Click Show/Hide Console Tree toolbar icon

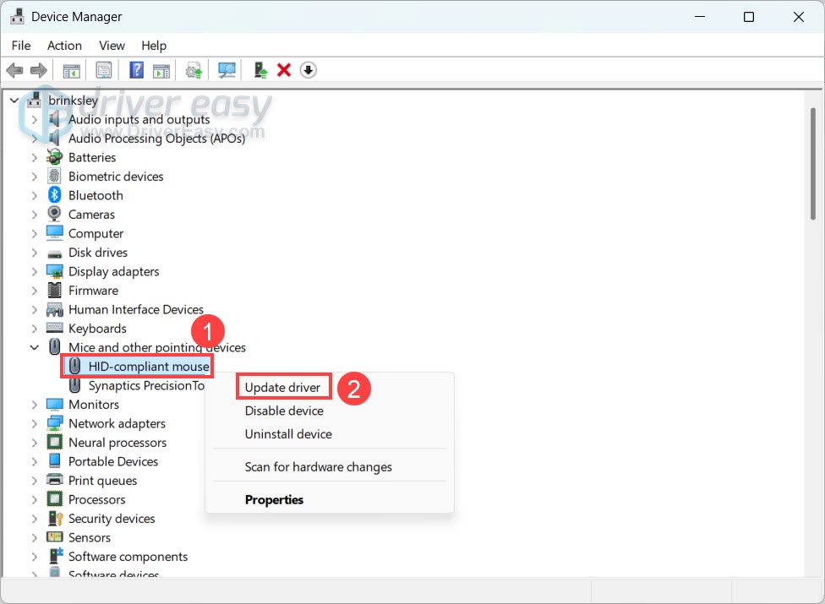pos(72,70)
